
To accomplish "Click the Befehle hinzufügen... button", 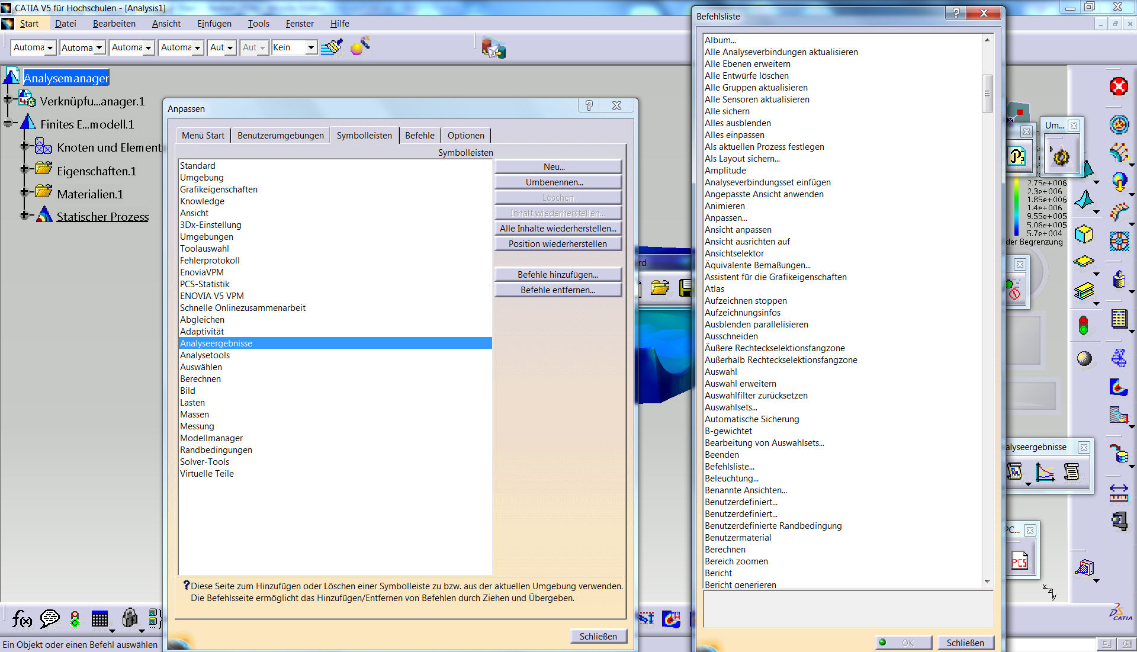I will point(558,275).
